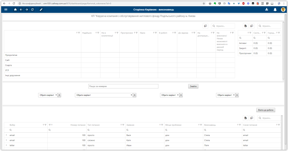Go to the home page icon
The width and height of the screenshot is (288, 151).
pyautogui.click(x=15, y=10)
